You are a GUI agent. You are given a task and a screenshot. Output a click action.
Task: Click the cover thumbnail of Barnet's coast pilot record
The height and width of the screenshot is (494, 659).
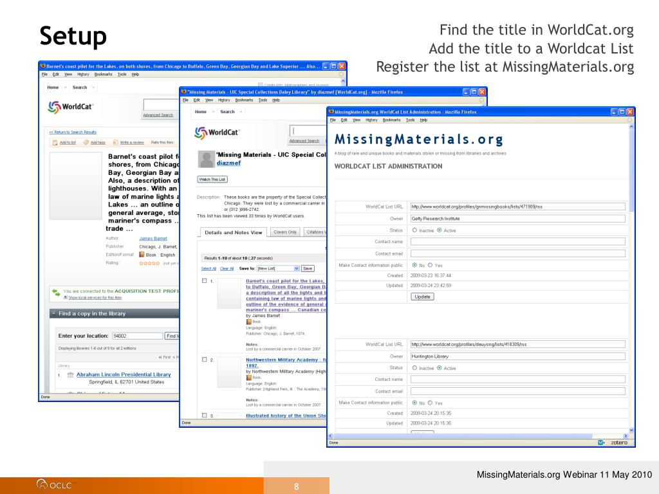[x=76, y=186]
